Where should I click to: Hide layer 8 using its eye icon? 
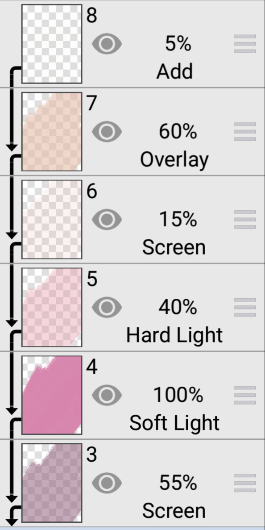[x=107, y=44]
